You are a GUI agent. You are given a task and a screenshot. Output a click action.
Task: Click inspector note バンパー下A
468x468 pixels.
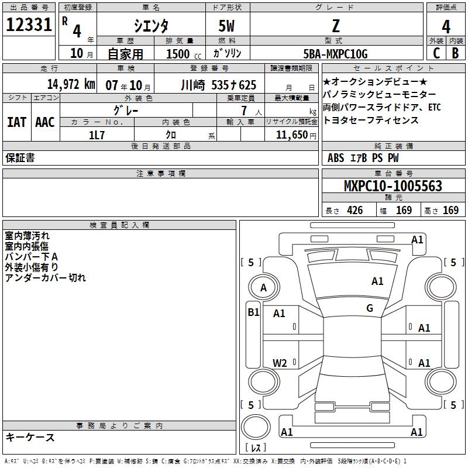tap(32, 257)
